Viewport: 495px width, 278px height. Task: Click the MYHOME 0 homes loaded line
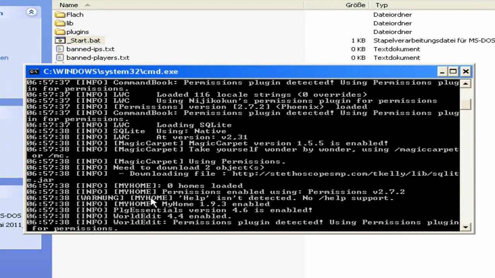click(135, 186)
